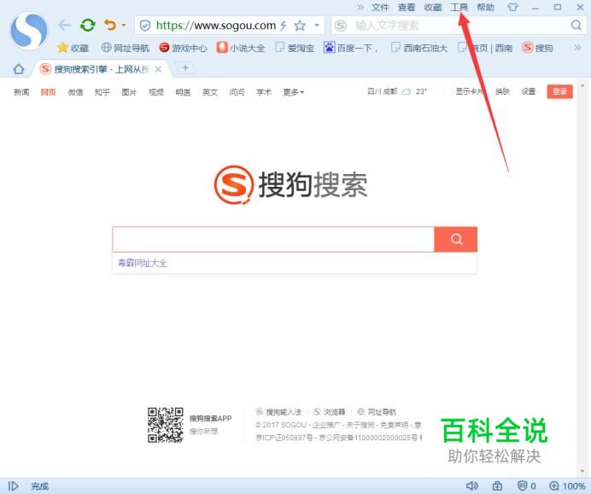Open the 收藏 favorites star button
This screenshot has height=494, width=591.
pyautogui.click(x=73, y=48)
